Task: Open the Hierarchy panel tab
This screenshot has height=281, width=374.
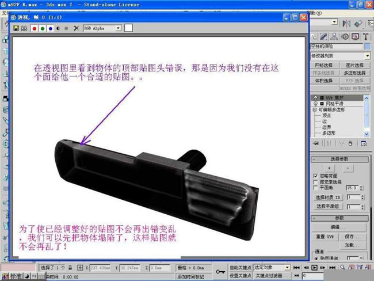Action: point(334,36)
